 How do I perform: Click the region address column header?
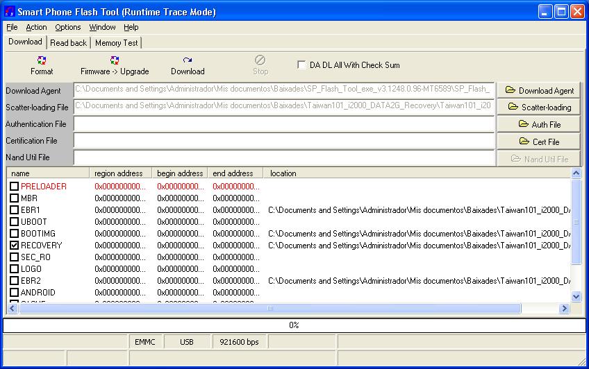click(121, 173)
